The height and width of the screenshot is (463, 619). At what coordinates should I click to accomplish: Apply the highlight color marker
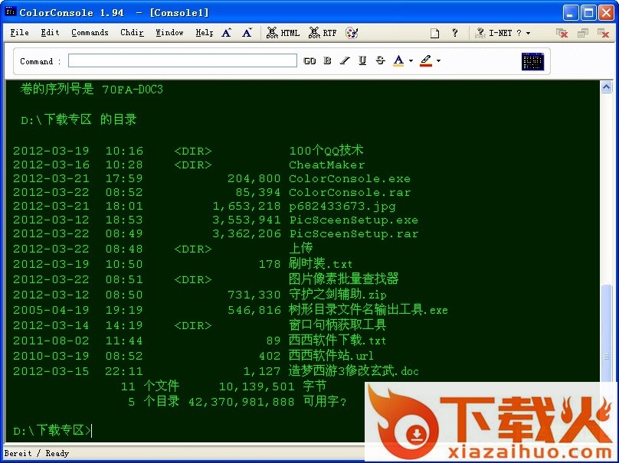(426, 60)
